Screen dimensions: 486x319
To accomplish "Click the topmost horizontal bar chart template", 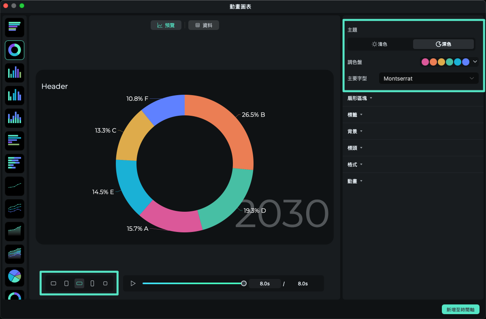I will tap(15, 27).
